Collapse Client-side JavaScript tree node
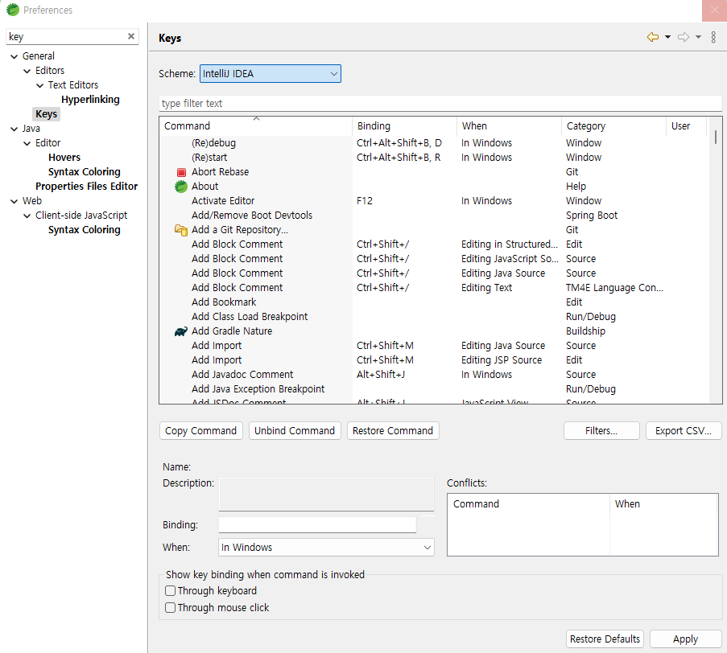The image size is (727, 653). [27, 216]
